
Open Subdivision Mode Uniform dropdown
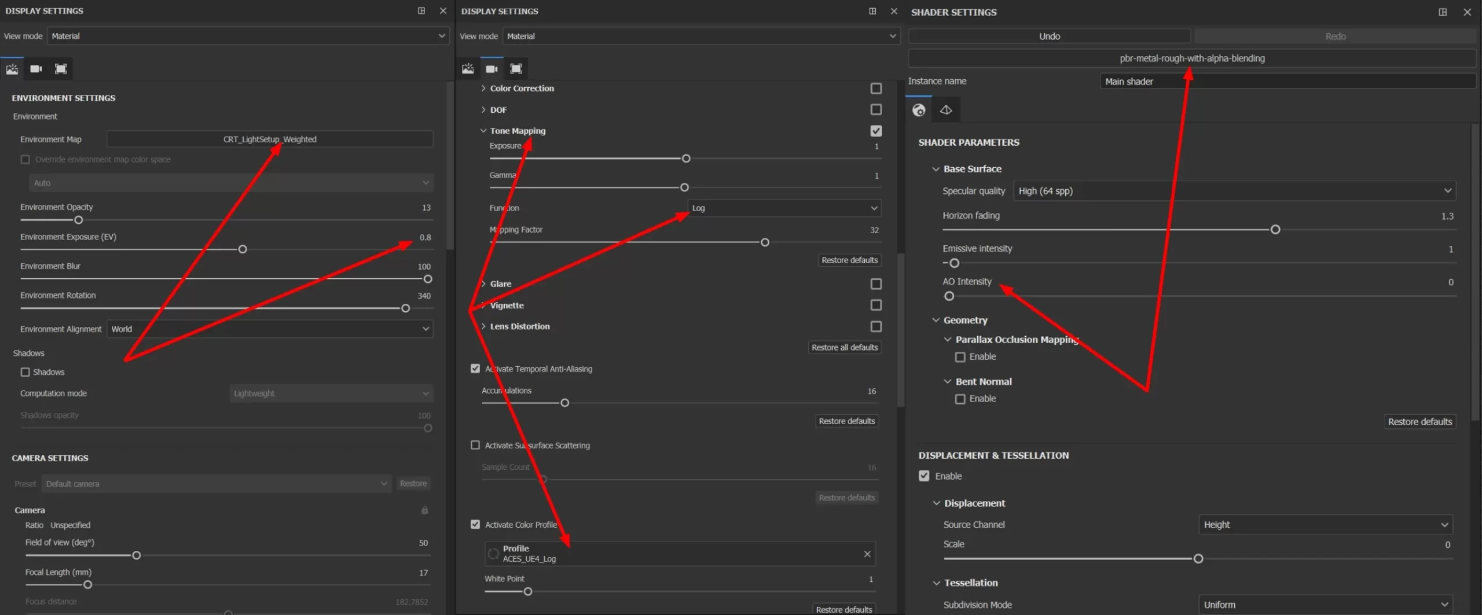click(x=1325, y=605)
